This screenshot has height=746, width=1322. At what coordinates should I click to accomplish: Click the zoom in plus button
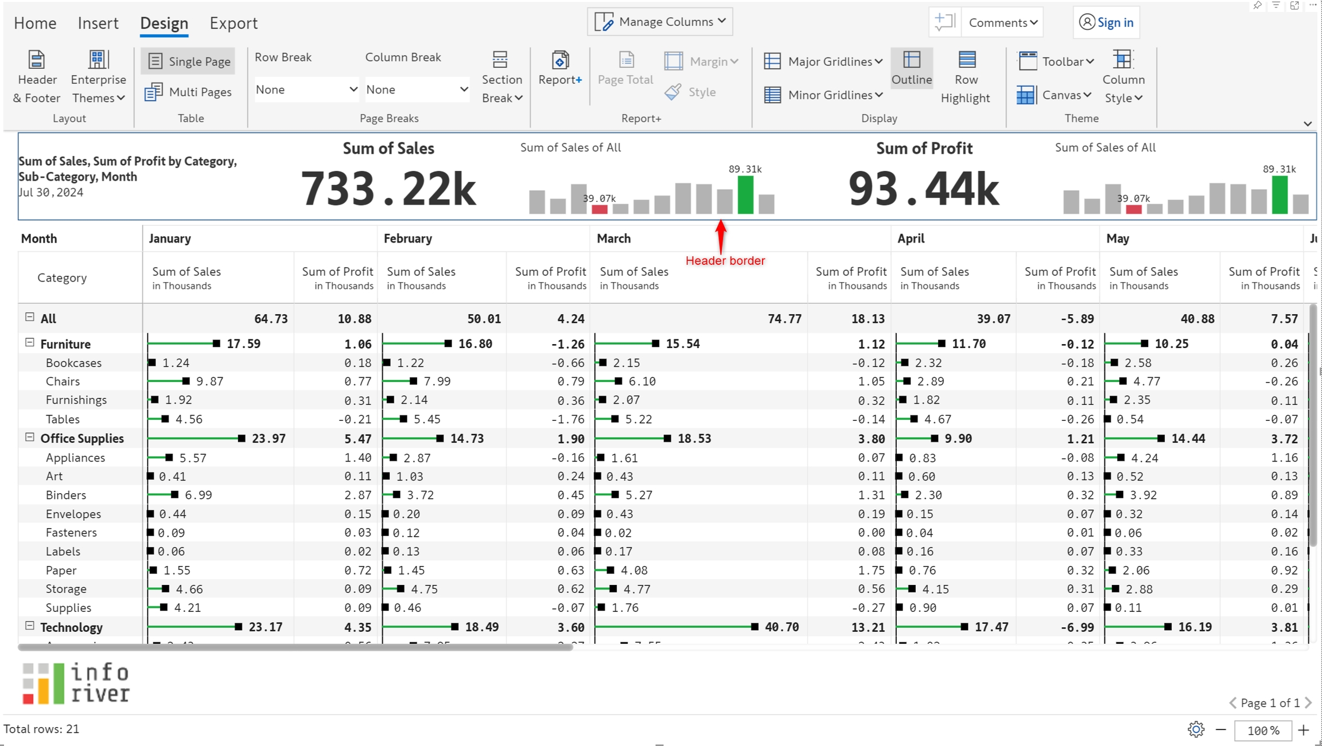[x=1303, y=730]
